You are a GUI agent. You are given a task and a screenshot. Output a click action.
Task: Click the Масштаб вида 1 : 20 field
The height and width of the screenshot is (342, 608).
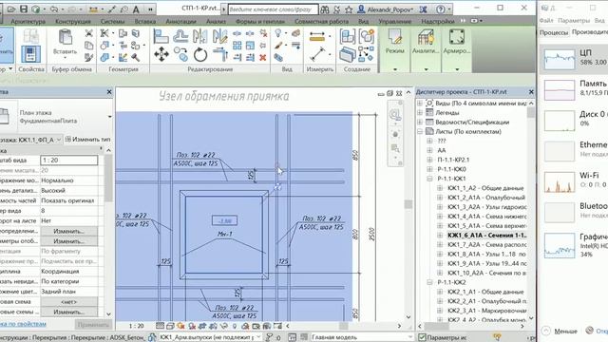(69, 161)
